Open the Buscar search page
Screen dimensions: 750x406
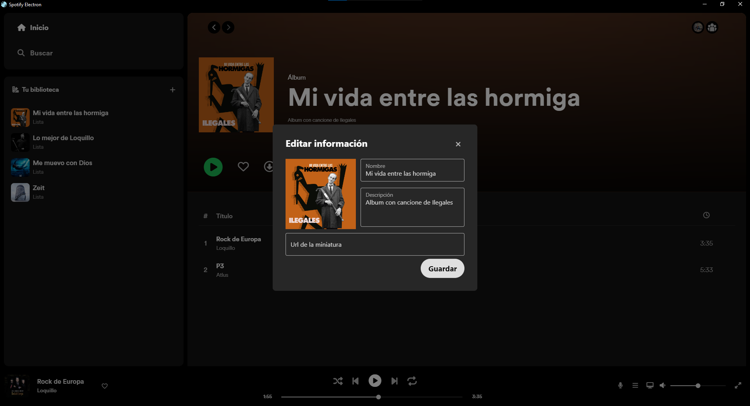35,53
